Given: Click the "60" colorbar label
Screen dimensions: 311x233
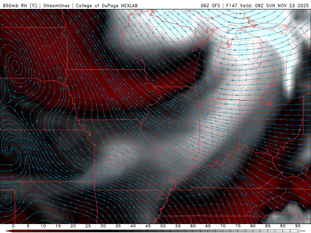Looking at the screenshot, I should tap(193, 226).
